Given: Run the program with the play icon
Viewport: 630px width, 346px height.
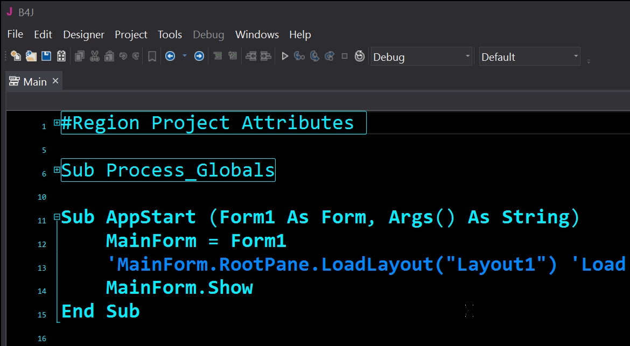Looking at the screenshot, I should pos(285,56).
